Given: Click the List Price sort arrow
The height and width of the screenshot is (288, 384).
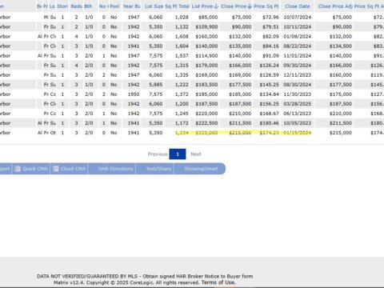Looking at the screenshot, I should pyautogui.click(x=216, y=6).
